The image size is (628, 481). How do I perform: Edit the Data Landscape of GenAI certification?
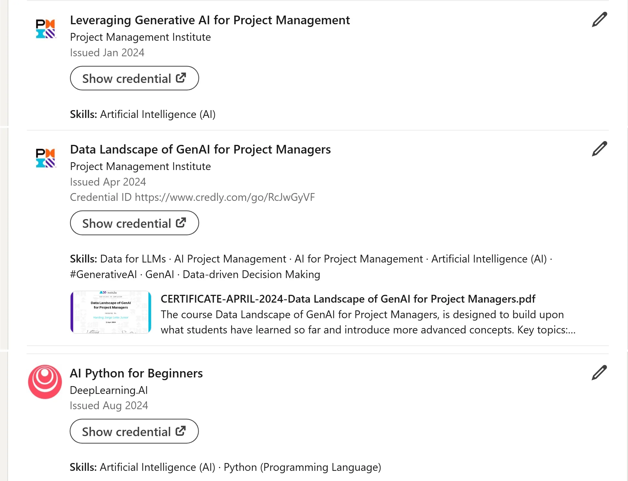click(599, 149)
